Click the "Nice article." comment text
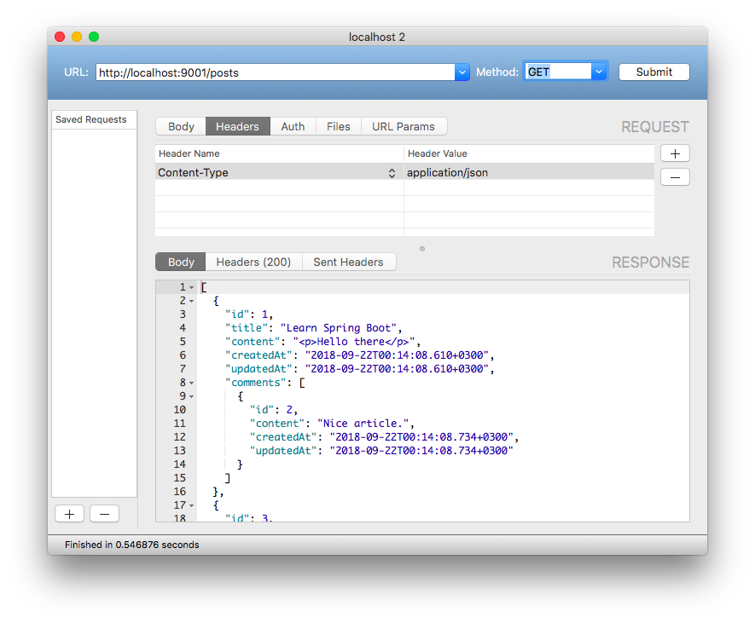 pyautogui.click(x=363, y=424)
